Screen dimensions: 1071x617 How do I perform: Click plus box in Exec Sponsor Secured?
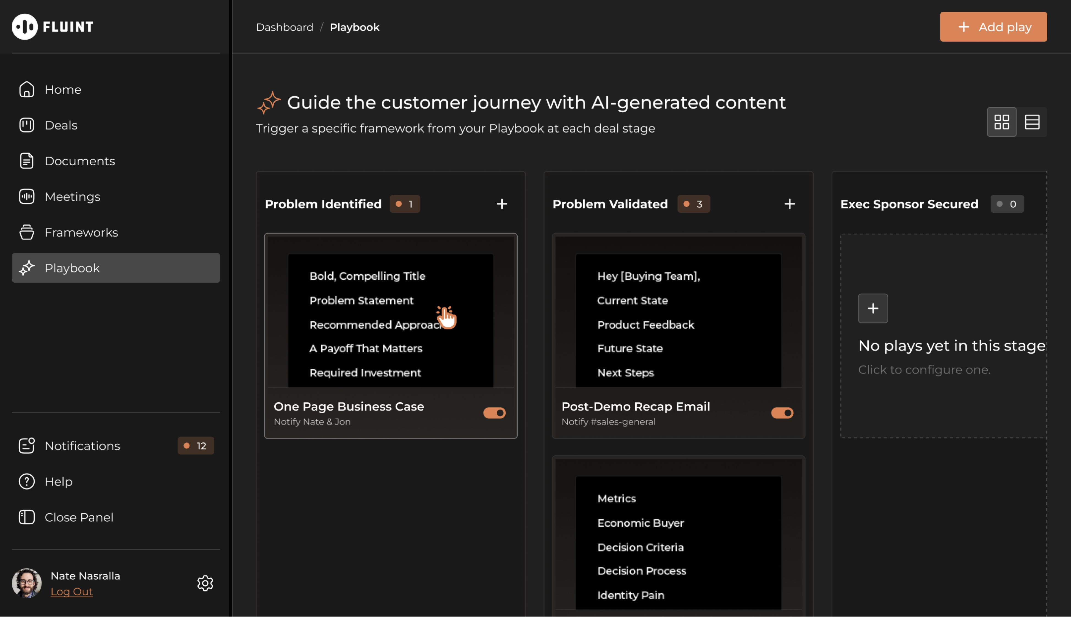(x=873, y=308)
